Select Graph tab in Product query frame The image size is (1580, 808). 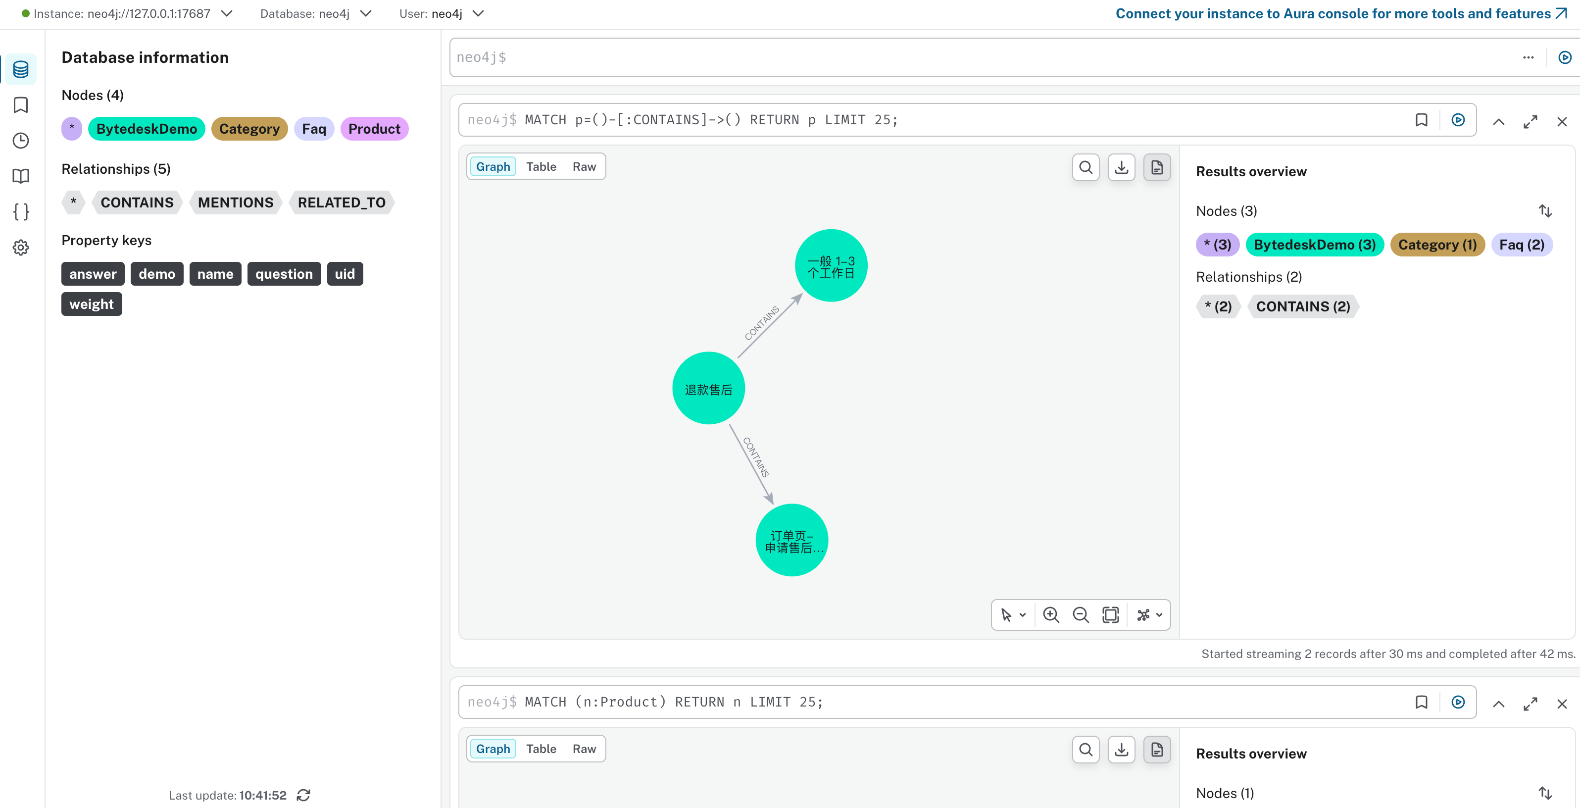coord(493,749)
